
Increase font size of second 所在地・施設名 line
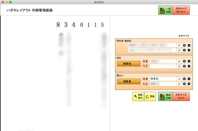184,50
